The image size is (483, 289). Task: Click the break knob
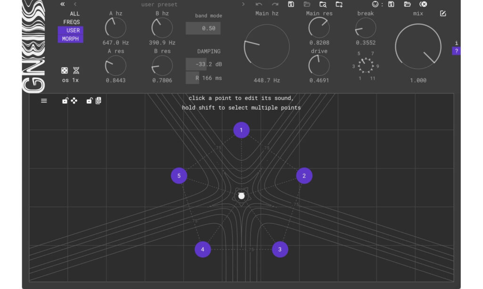[x=366, y=28]
